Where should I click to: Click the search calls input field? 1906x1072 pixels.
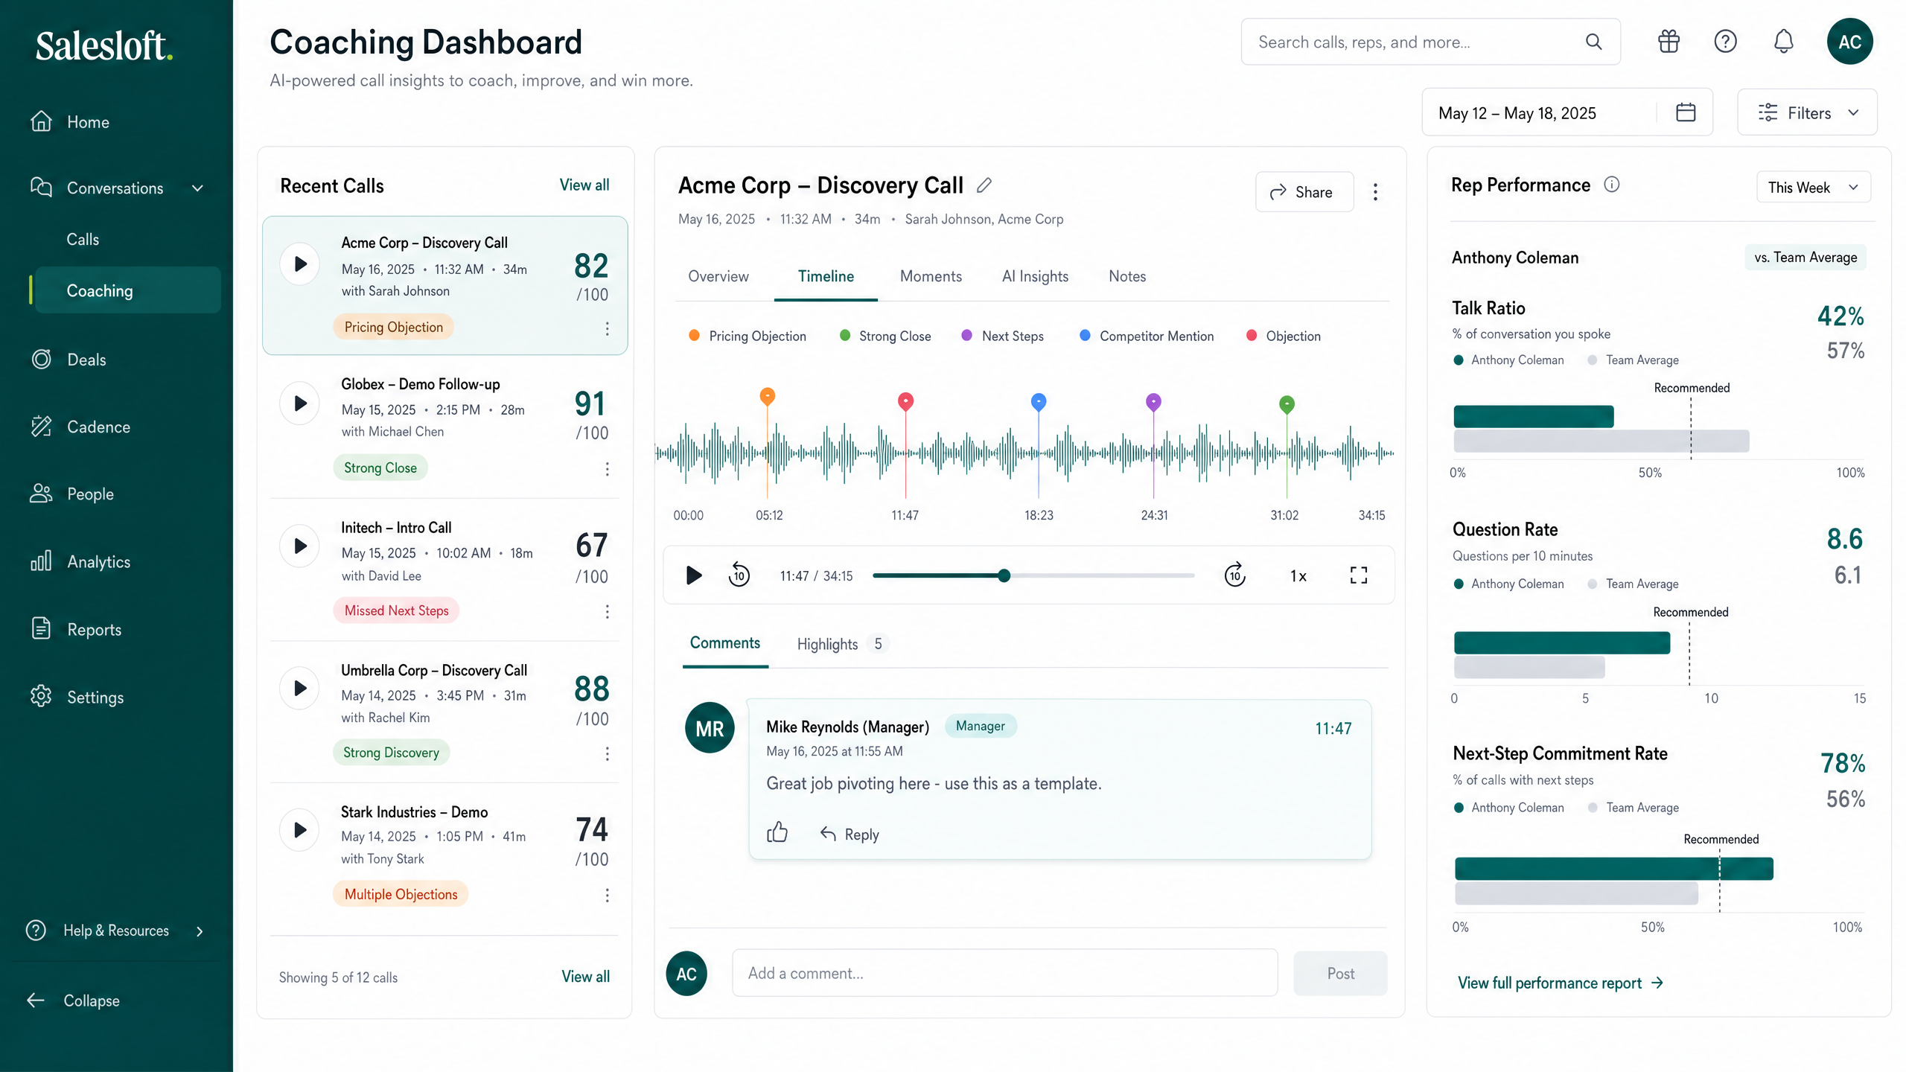[1429, 42]
